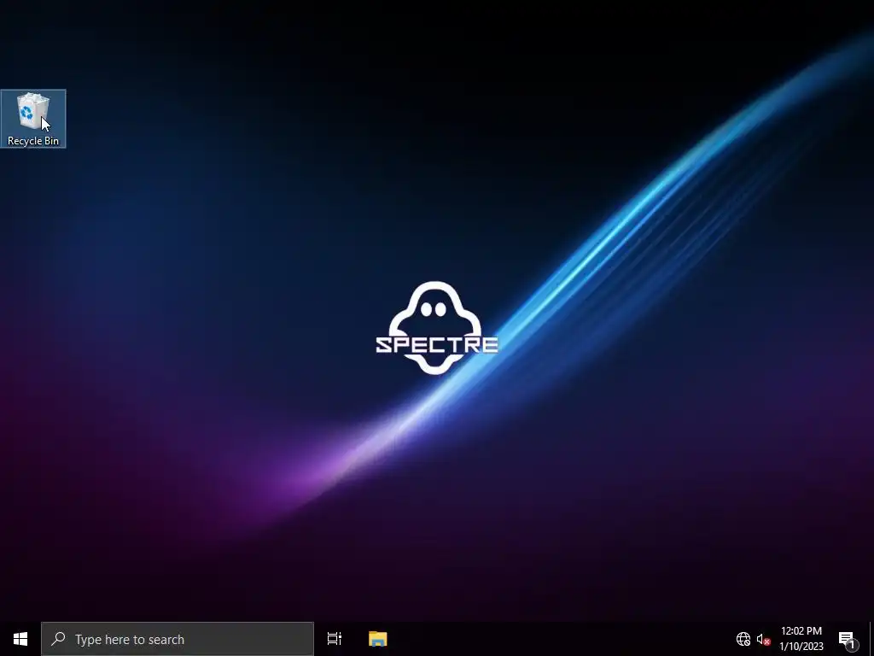Click the Show desktop strip beside notifications
This screenshot has height=656, width=874.
tap(871, 639)
